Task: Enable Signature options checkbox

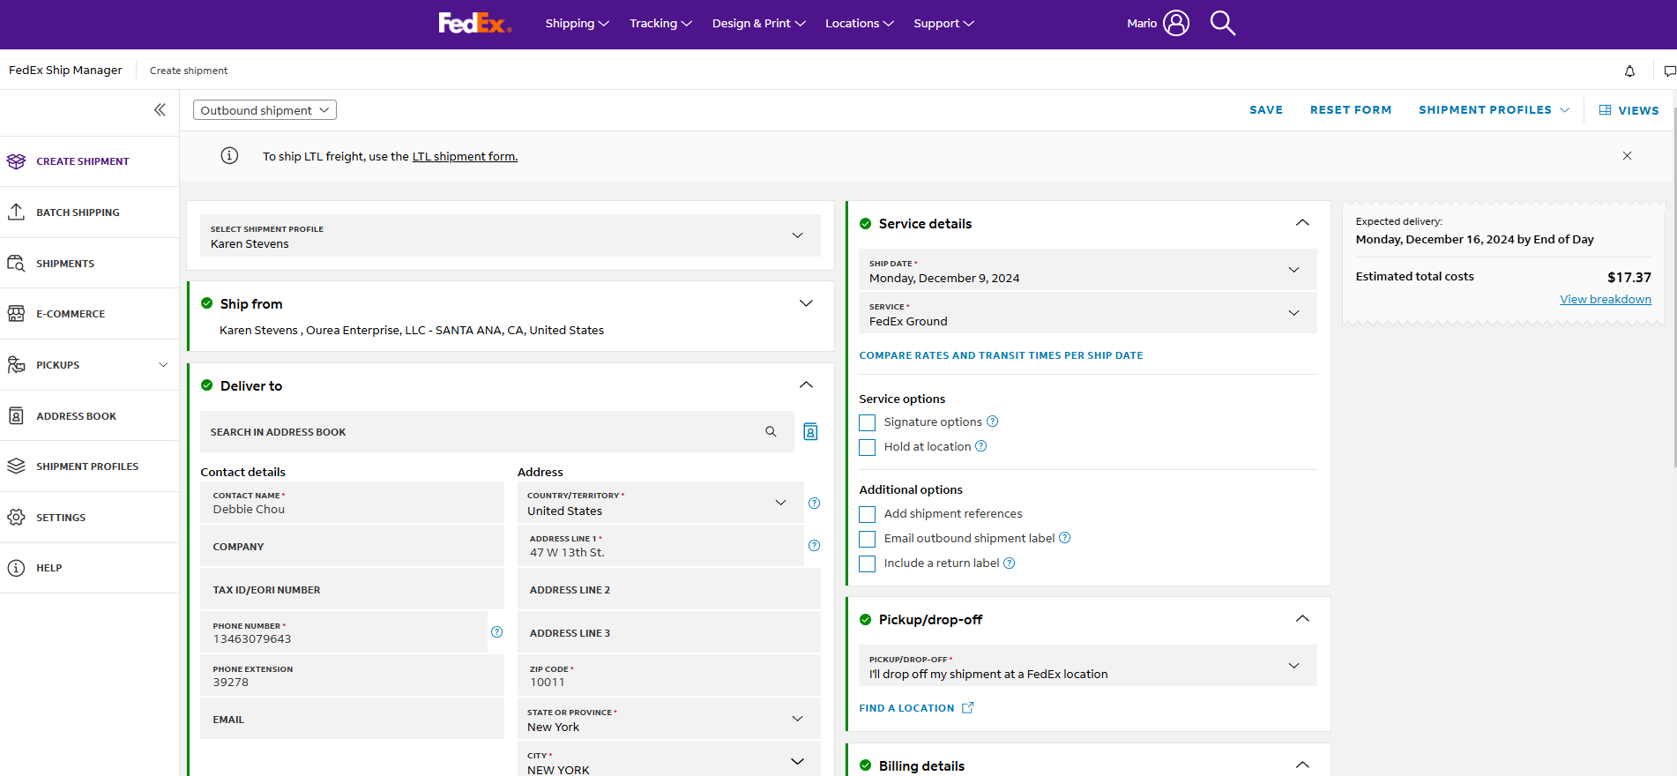Action: (x=868, y=422)
